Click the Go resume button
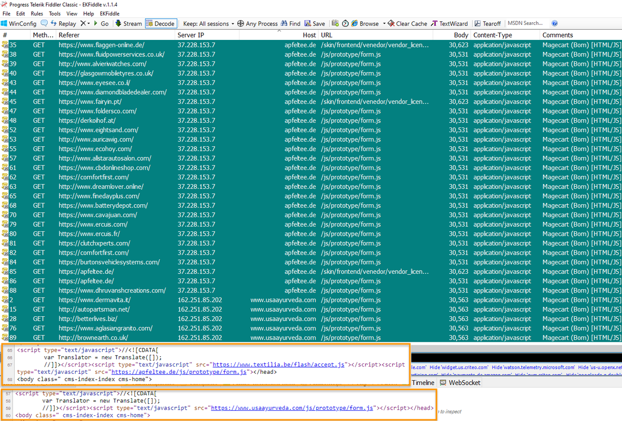 tap(101, 23)
